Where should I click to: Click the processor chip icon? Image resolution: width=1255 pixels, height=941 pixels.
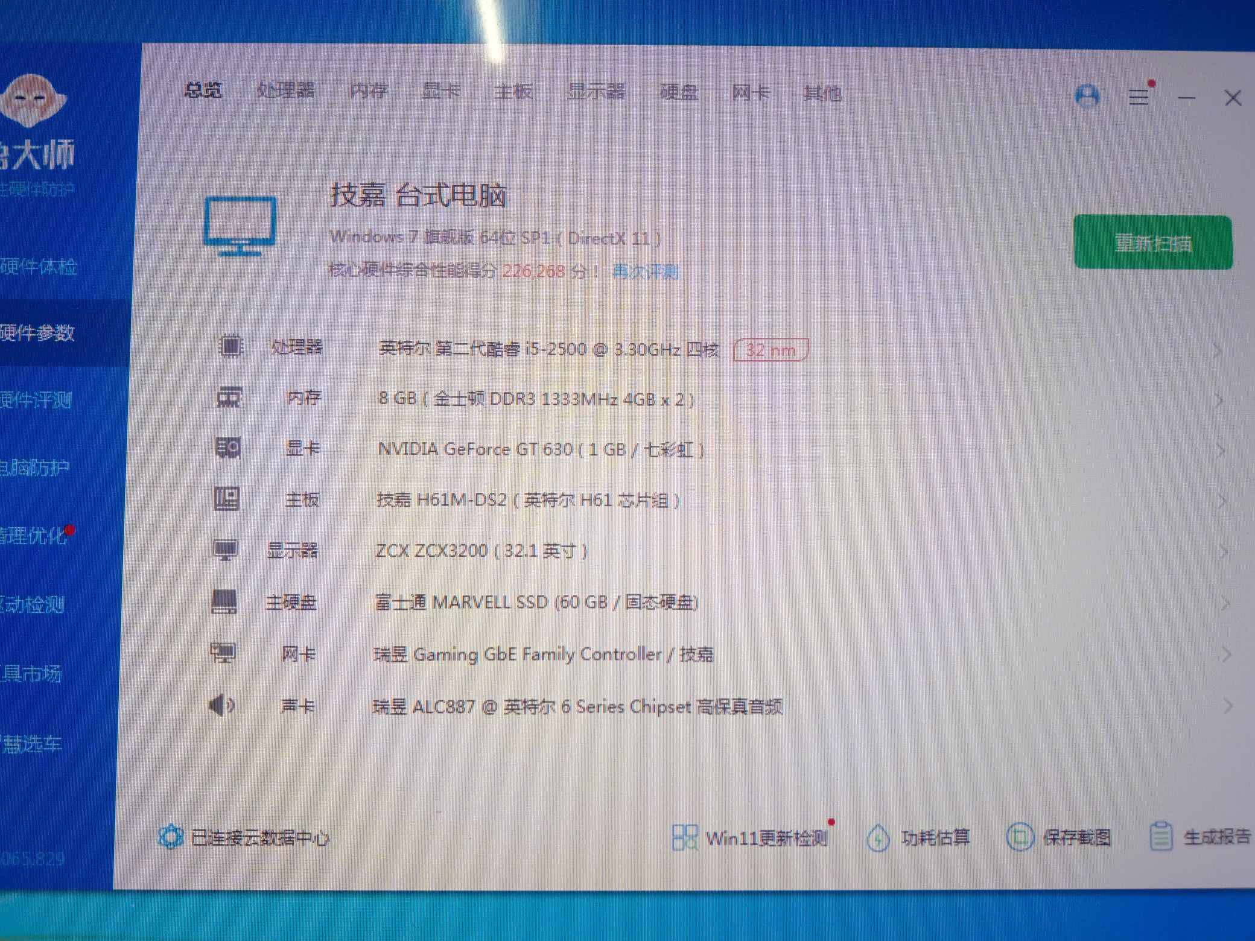230,346
